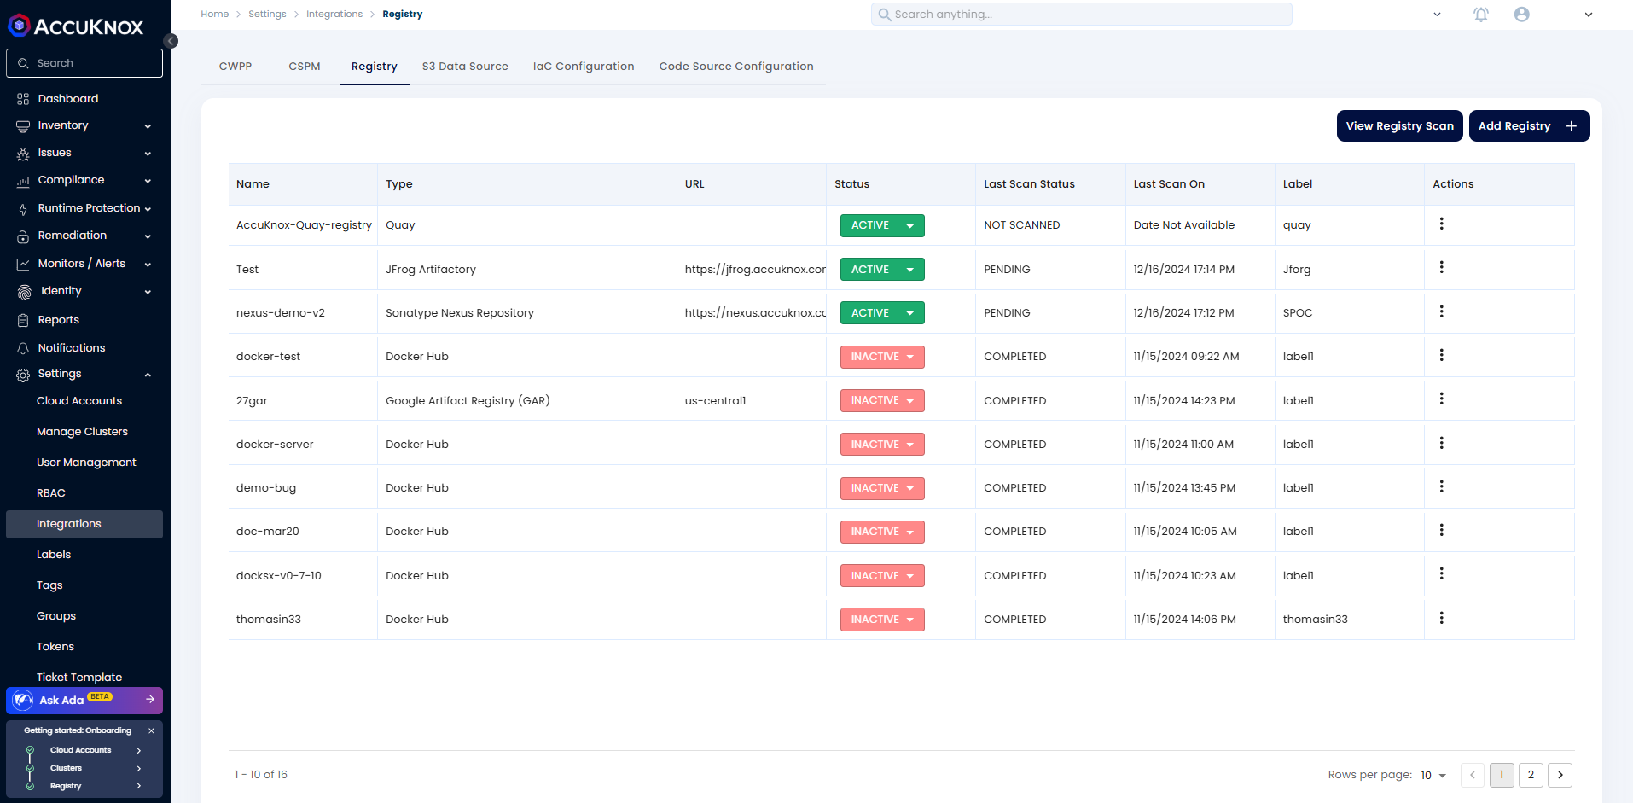This screenshot has height=803, width=1633.
Task: Click the Reports clipboard icon
Action: point(23,321)
